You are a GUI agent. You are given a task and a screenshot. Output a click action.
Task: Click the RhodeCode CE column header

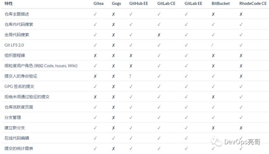(x=253, y=4)
